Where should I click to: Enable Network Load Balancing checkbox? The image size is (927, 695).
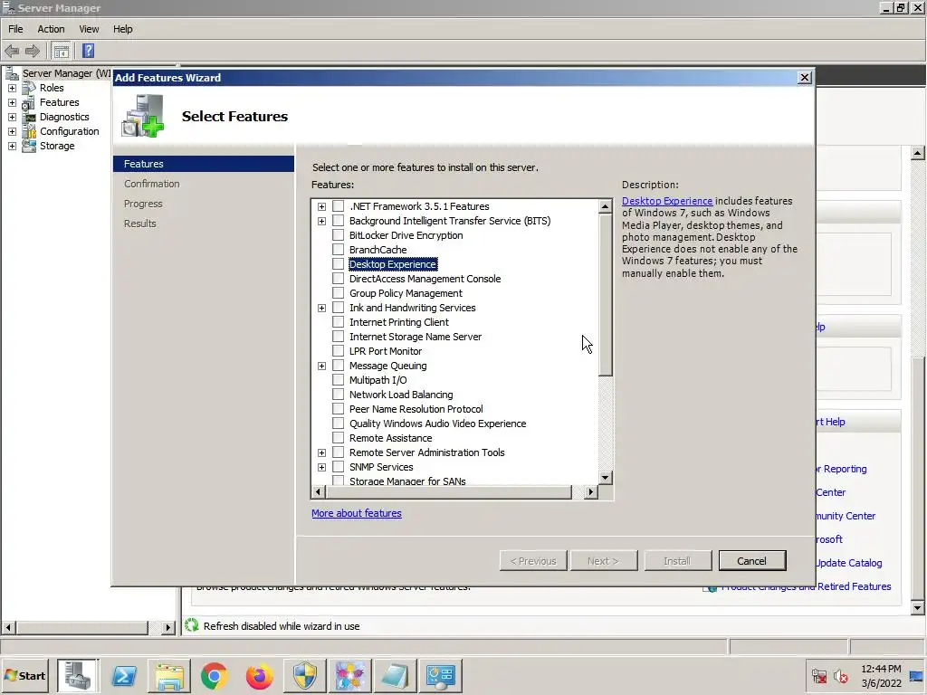coord(339,395)
